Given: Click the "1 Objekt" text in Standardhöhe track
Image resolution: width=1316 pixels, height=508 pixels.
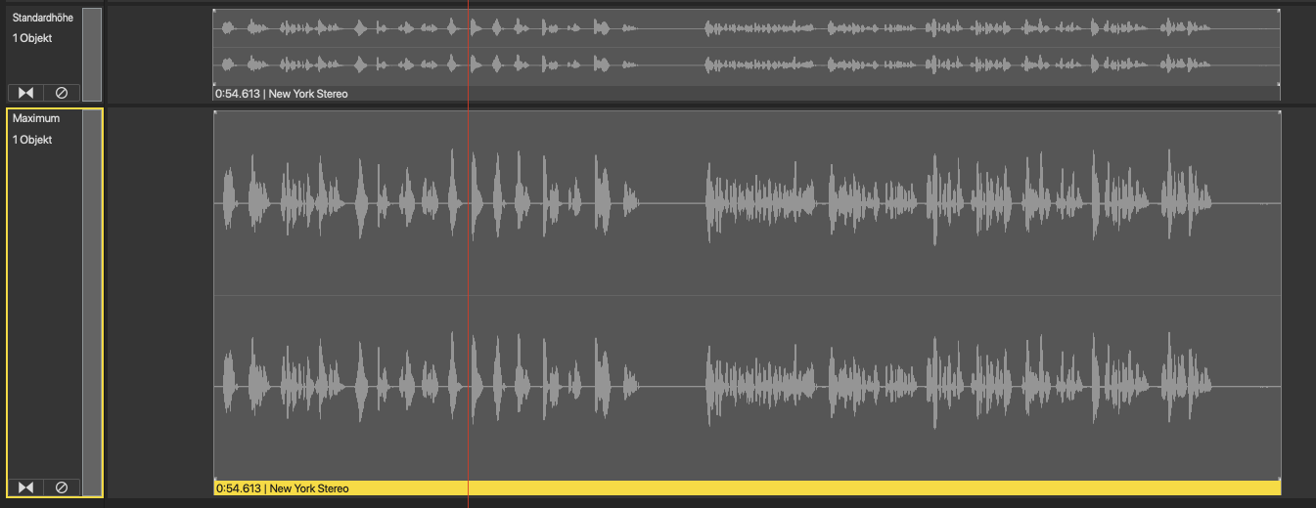Looking at the screenshot, I should tap(32, 38).
